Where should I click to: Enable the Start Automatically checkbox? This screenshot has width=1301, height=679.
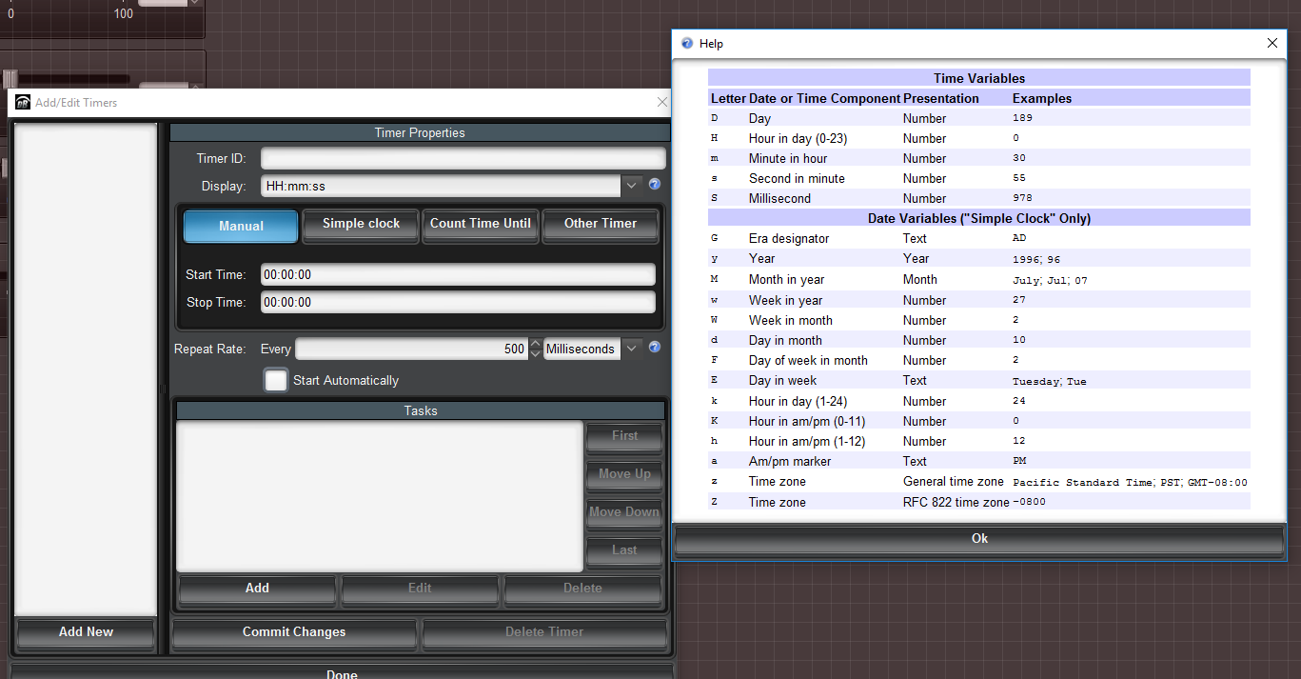pyautogui.click(x=276, y=380)
